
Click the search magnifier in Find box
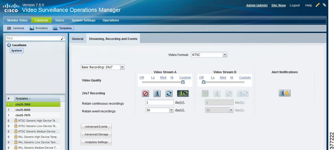point(63,38)
